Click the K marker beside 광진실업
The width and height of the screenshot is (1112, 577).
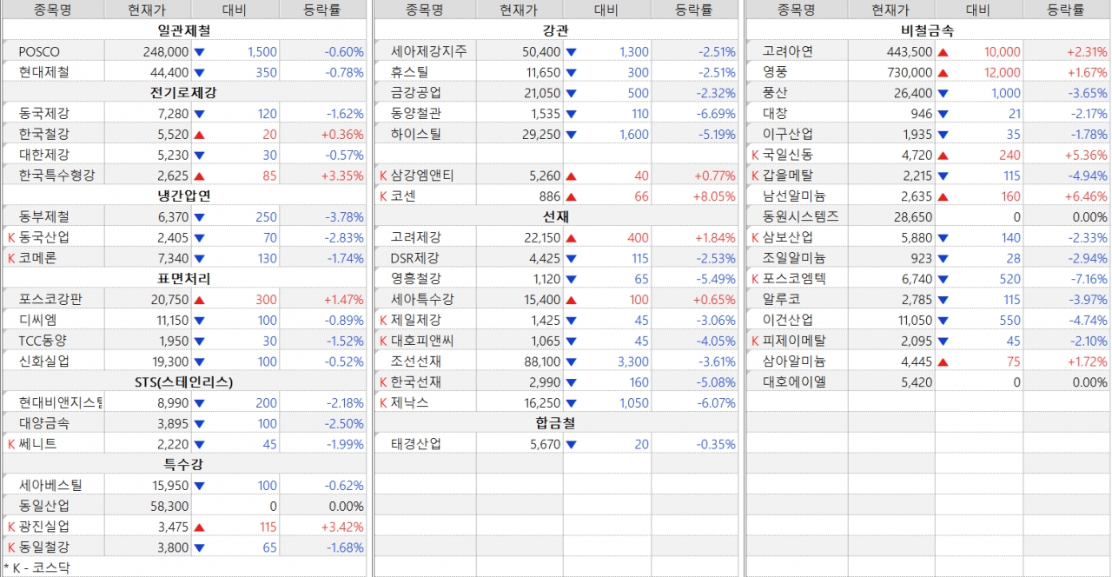point(11,527)
